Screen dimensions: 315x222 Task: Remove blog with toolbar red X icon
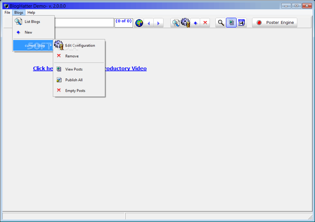205,23
